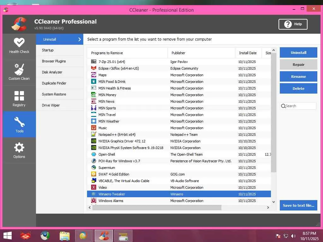Click the MSN Money chart icon
The width and height of the screenshot is (323, 242).
pyautogui.click(x=93, y=95)
